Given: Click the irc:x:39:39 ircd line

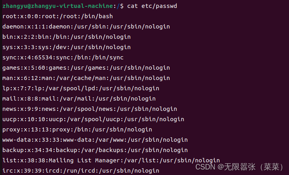Looking at the screenshot, I should pyautogui.click(x=81, y=171).
